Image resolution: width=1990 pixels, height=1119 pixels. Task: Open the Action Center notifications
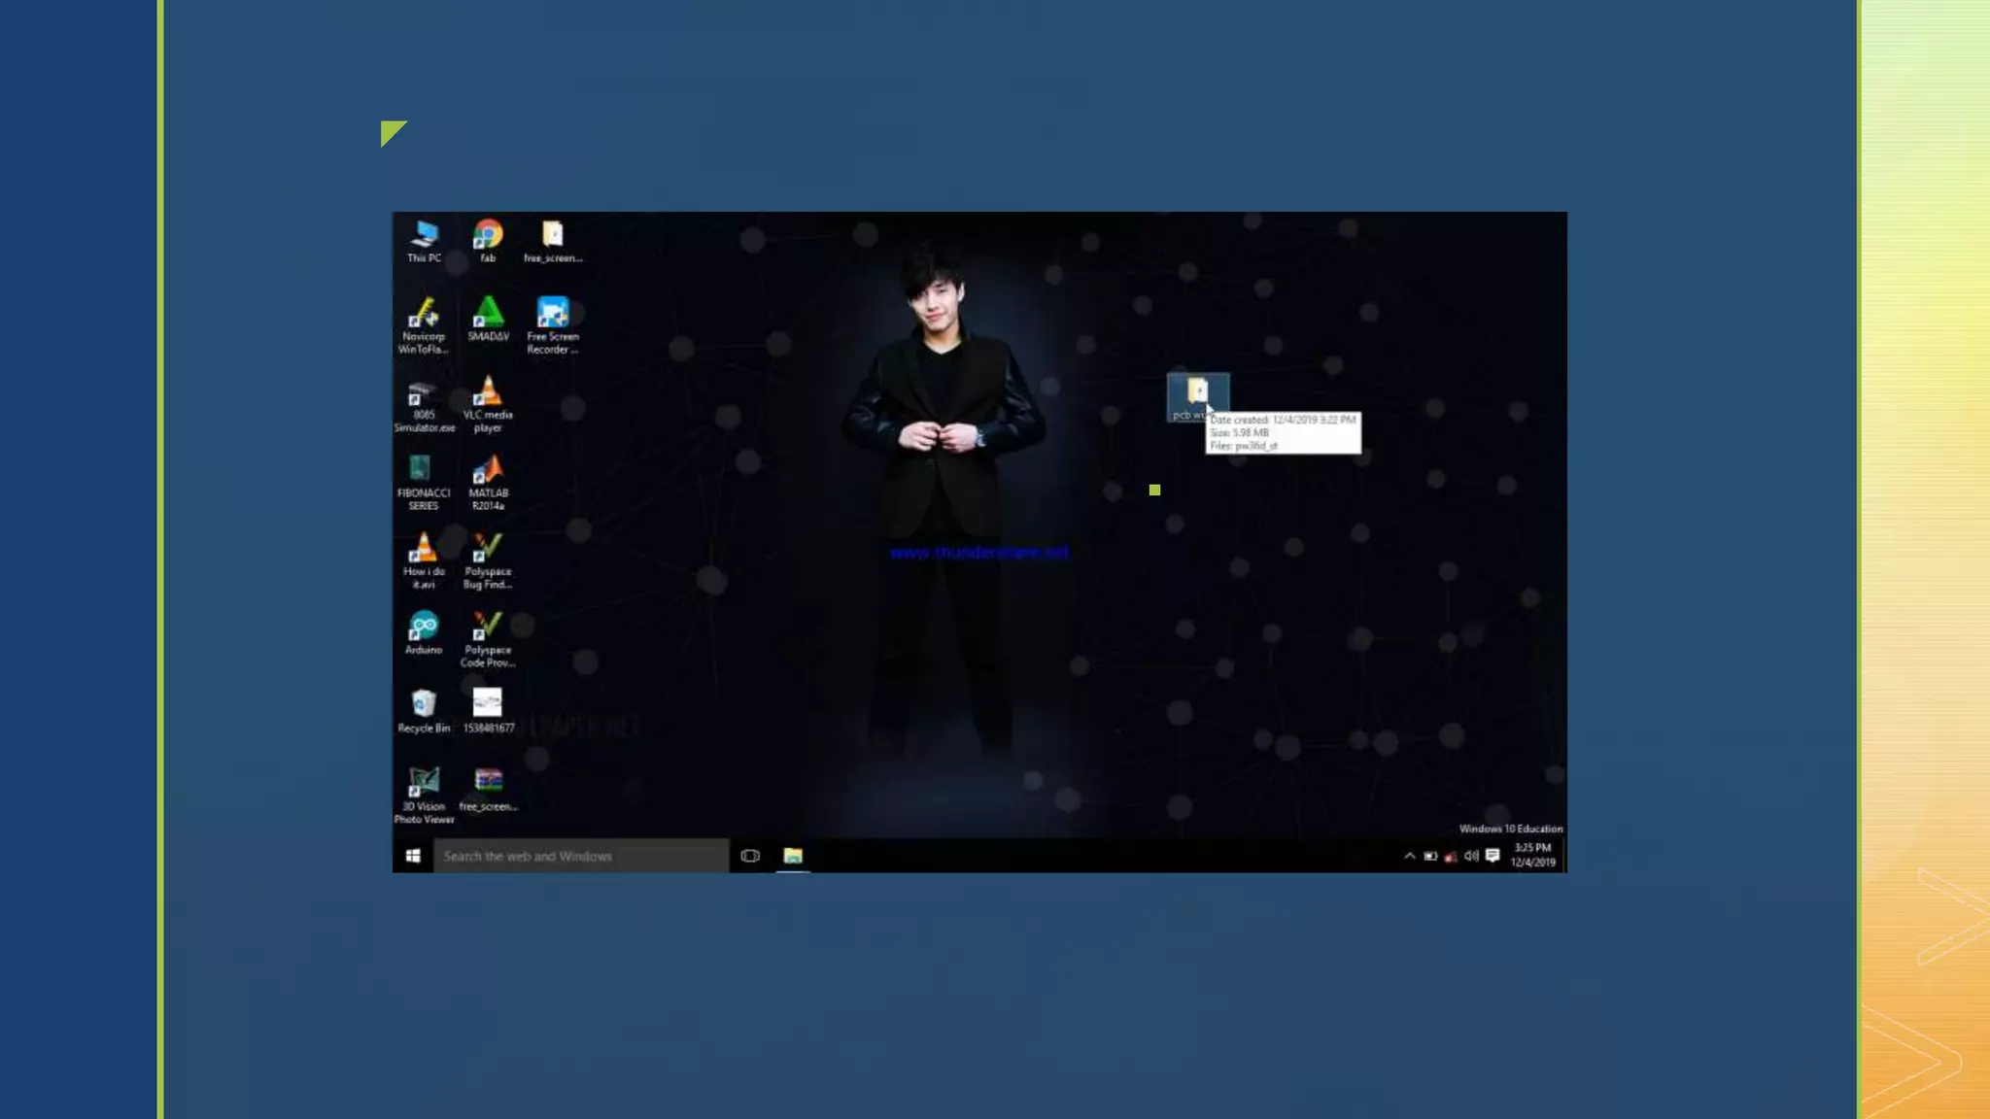point(1492,856)
